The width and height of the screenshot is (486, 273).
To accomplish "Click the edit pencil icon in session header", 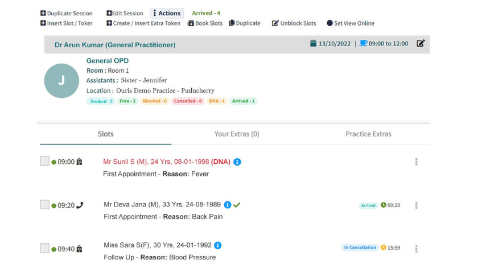I will (x=421, y=43).
